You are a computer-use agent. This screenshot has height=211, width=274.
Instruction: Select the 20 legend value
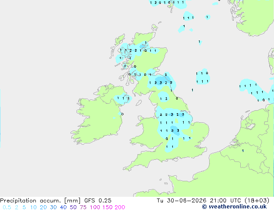pyautogui.click(x=43, y=208)
